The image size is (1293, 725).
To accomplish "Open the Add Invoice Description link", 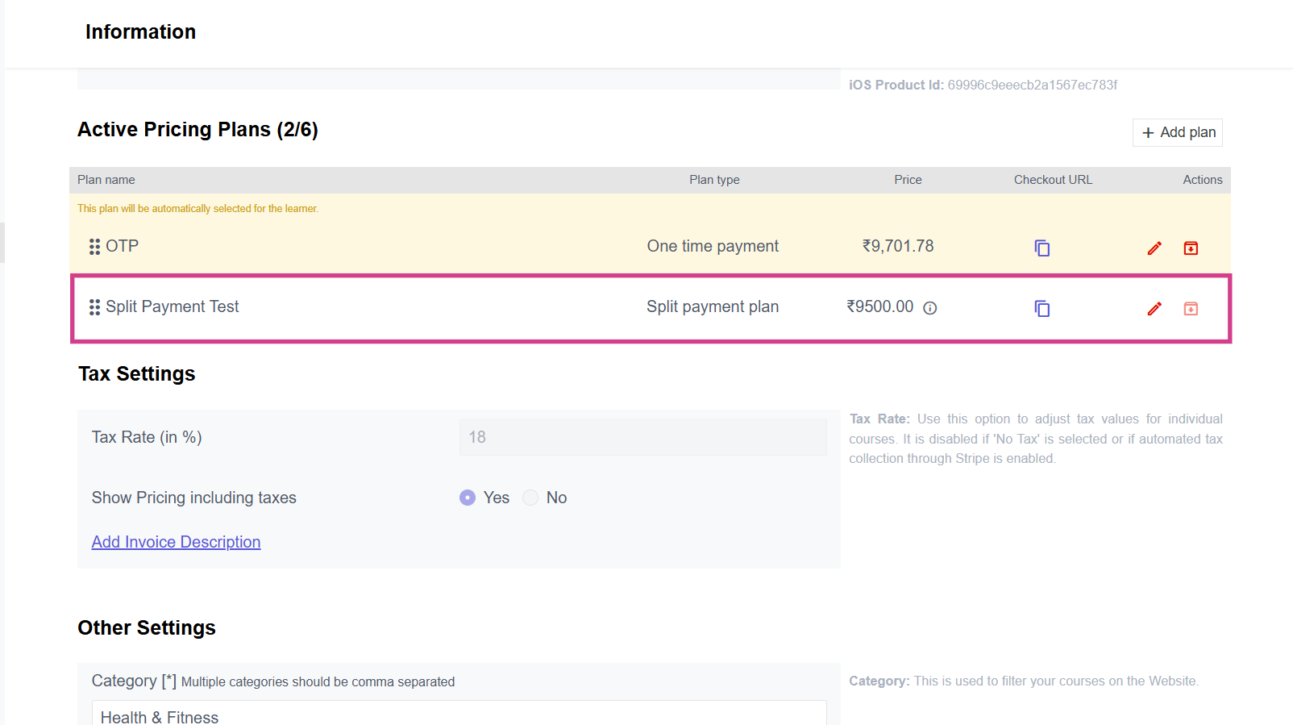I will (x=176, y=542).
